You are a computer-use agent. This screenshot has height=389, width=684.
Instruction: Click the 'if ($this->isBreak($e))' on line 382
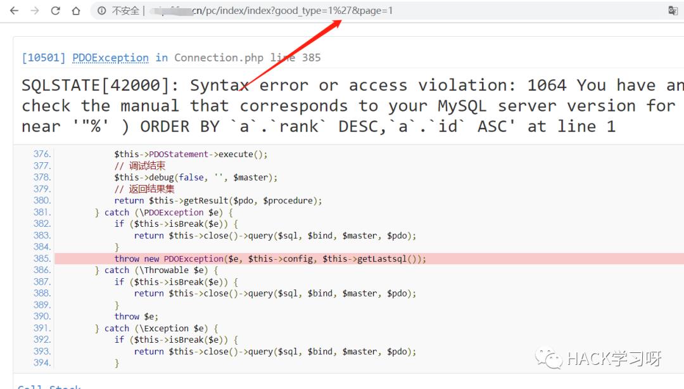(176, 224)
